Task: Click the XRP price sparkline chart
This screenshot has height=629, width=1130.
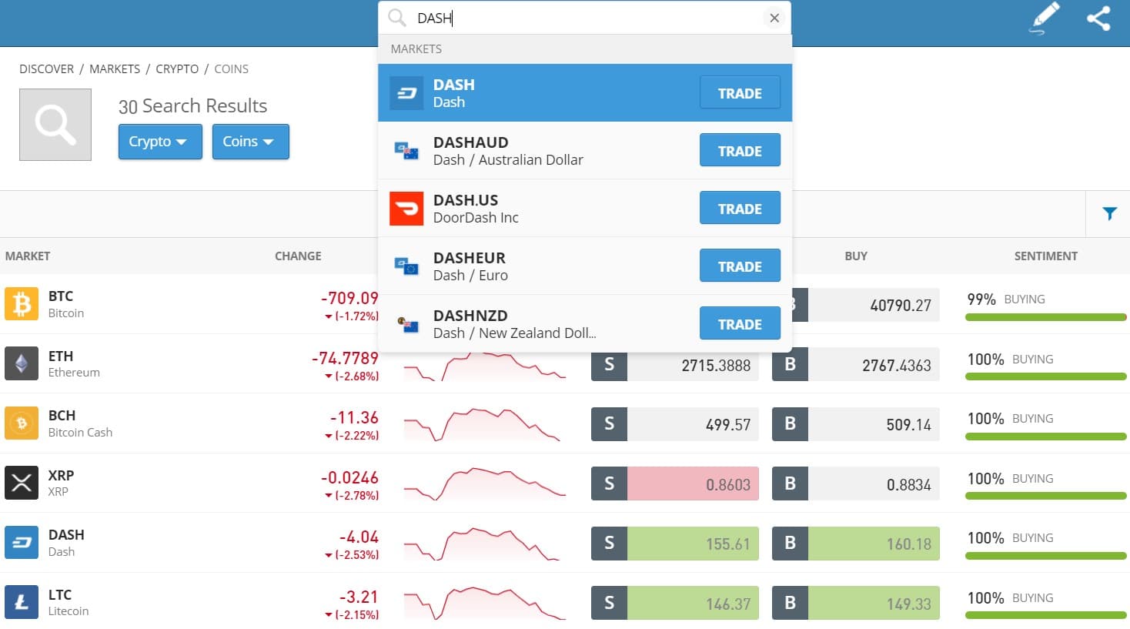Action: (x=483, y=483)
